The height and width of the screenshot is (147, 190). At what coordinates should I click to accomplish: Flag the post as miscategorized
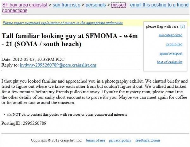pos(170,35)
